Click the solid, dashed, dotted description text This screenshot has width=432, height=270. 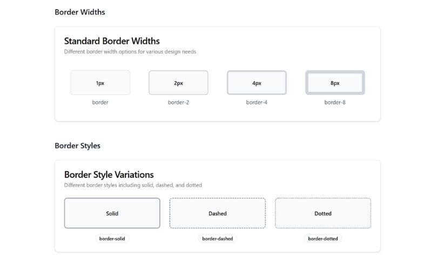[x=133, y=185]
